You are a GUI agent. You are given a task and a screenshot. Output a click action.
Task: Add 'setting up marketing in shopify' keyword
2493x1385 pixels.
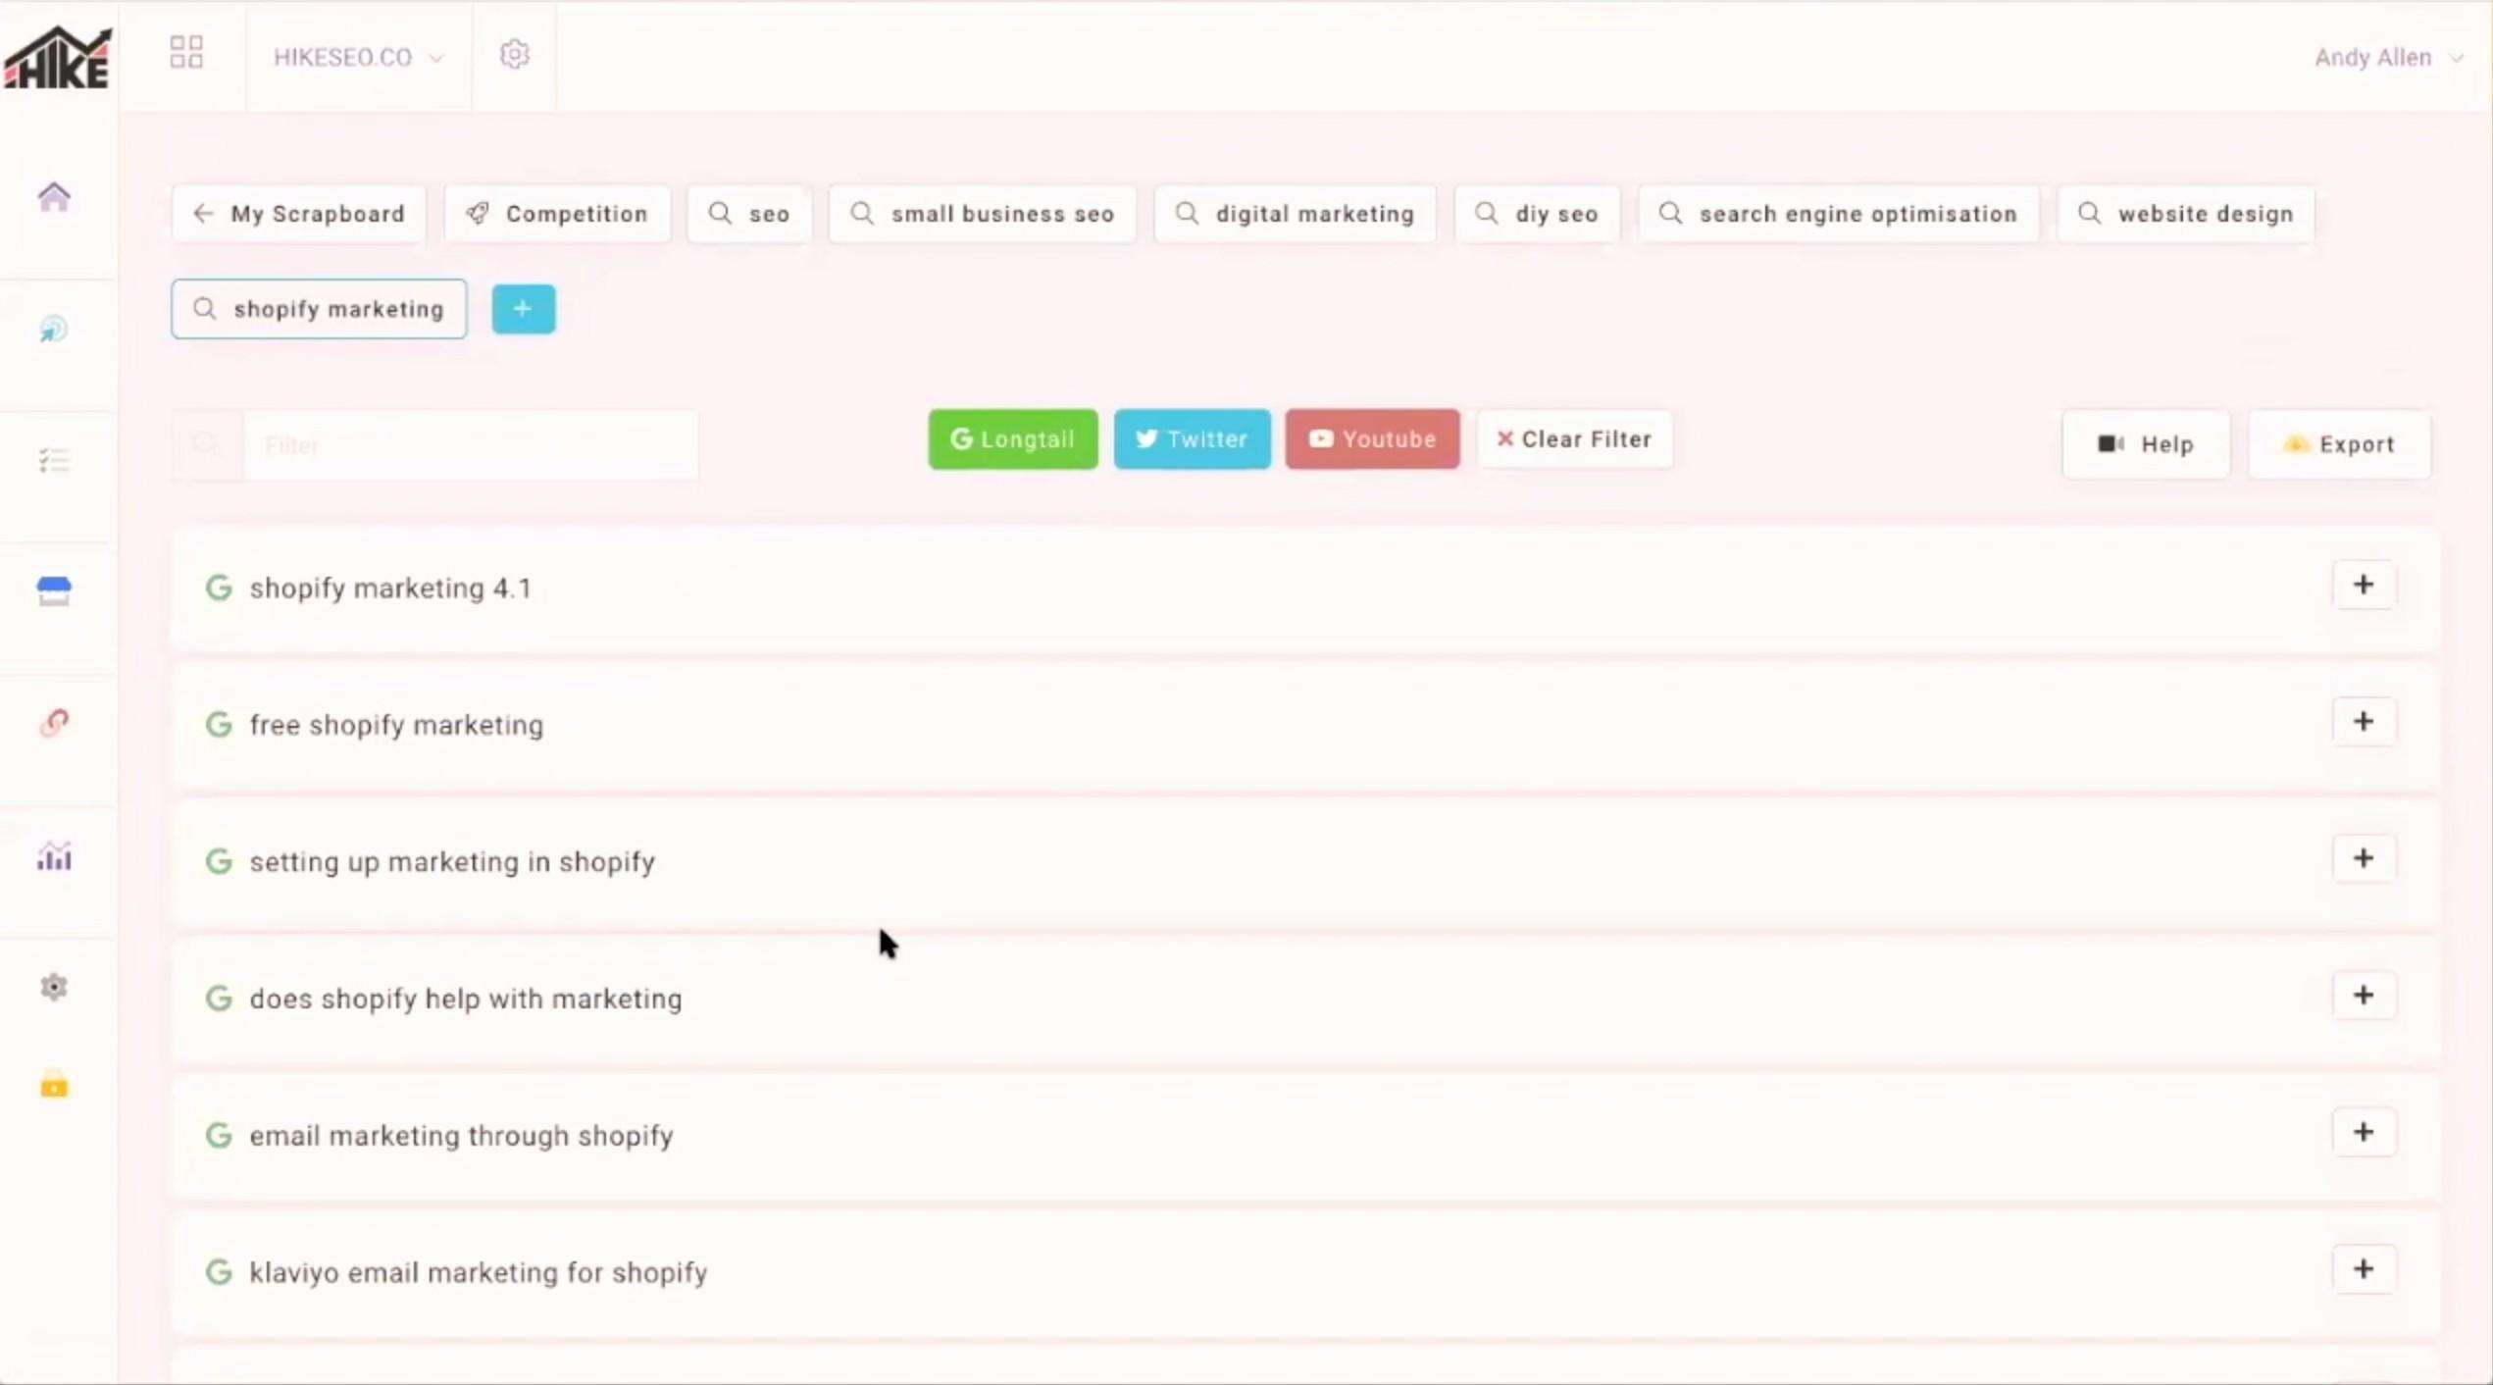tap(2364, 858)
